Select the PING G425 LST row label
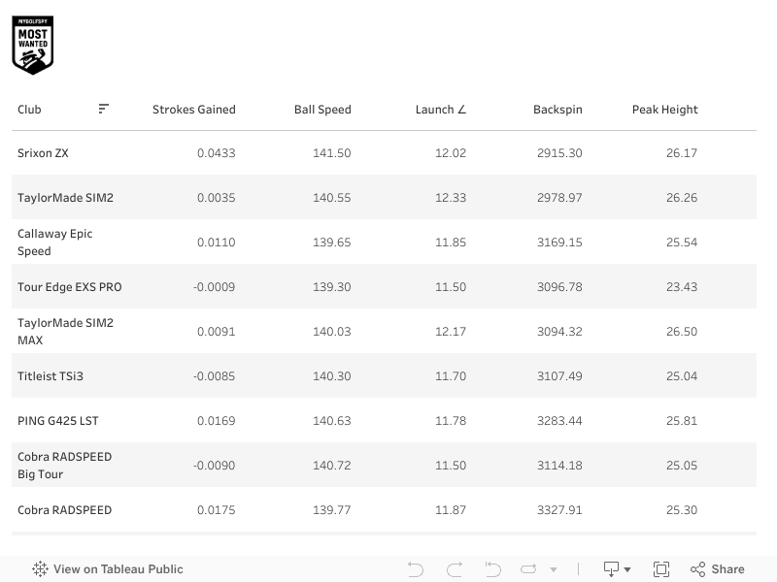777x582 pixels. (x=58, y=421)
